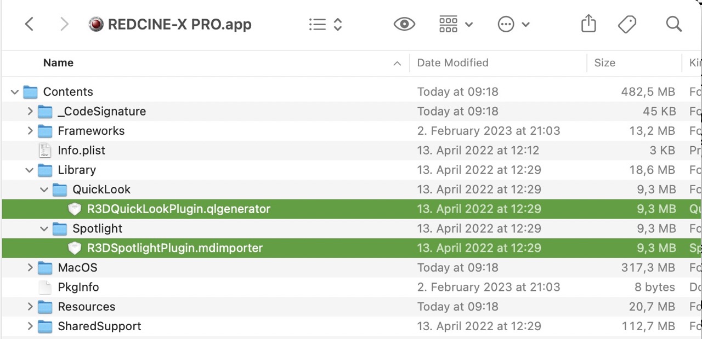Select the QuickLook row name
Image resolution: width=702 pixels, height=339 pixels.
tap(101, 189)
